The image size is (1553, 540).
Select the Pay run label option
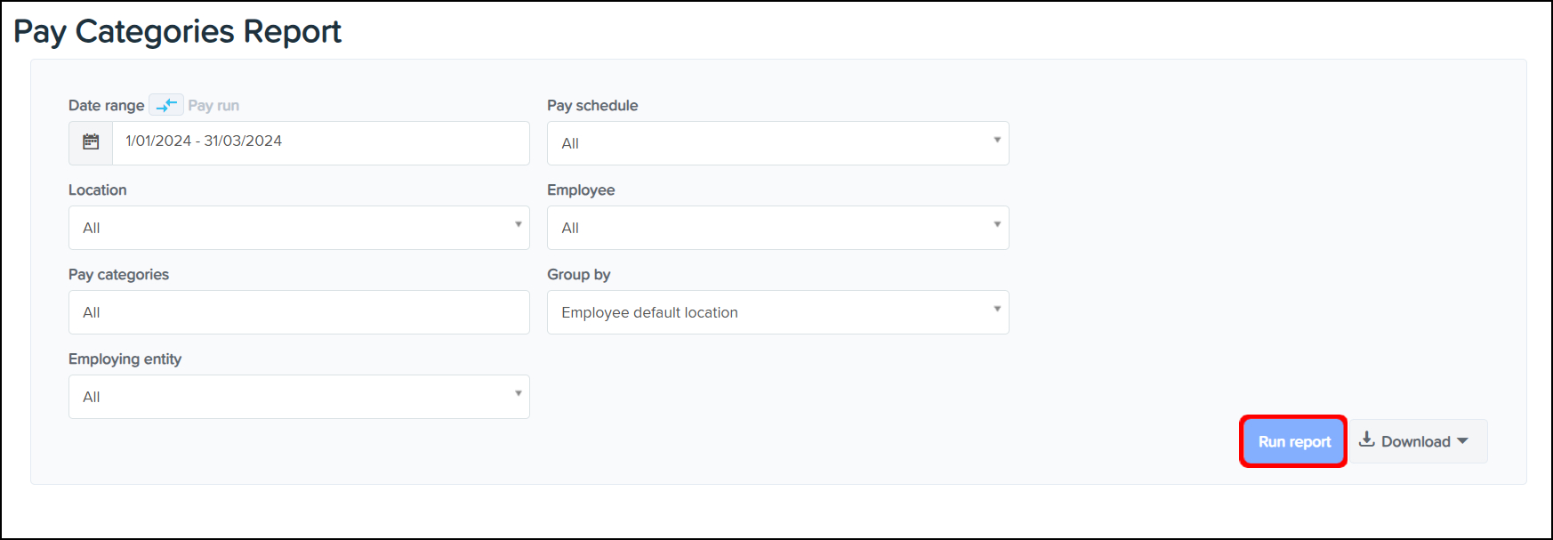(213, 105)
